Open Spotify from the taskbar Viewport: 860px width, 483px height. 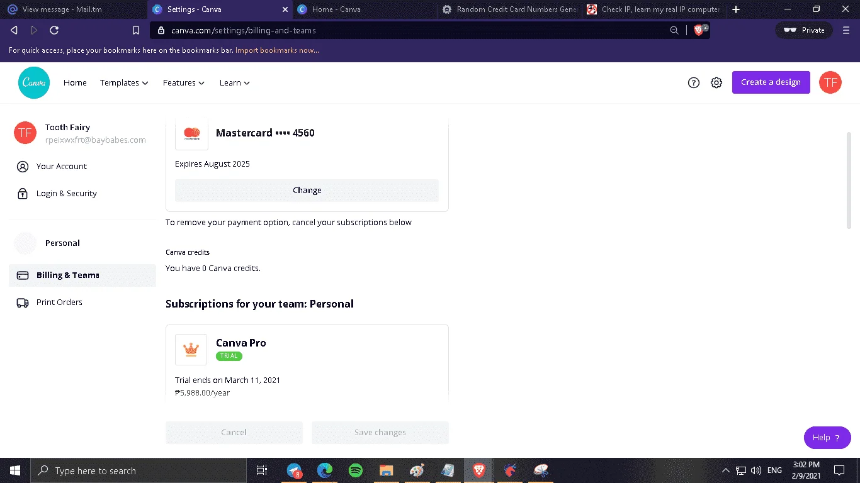tap(355, 470)
